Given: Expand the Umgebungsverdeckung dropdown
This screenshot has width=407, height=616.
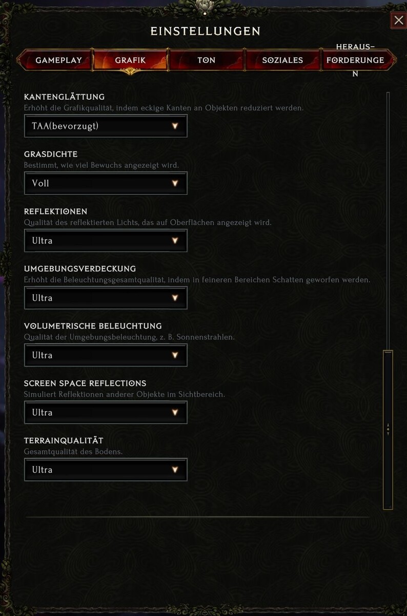Looking at the screenshot, I should click(x=106, y=298).
